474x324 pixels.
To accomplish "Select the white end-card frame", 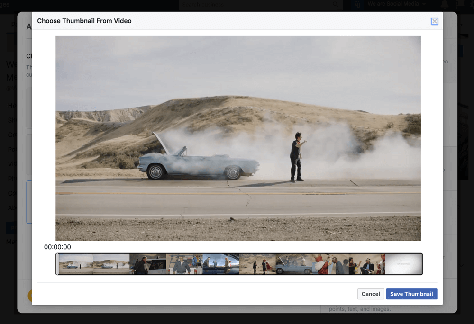I will [x=403, y=264].
